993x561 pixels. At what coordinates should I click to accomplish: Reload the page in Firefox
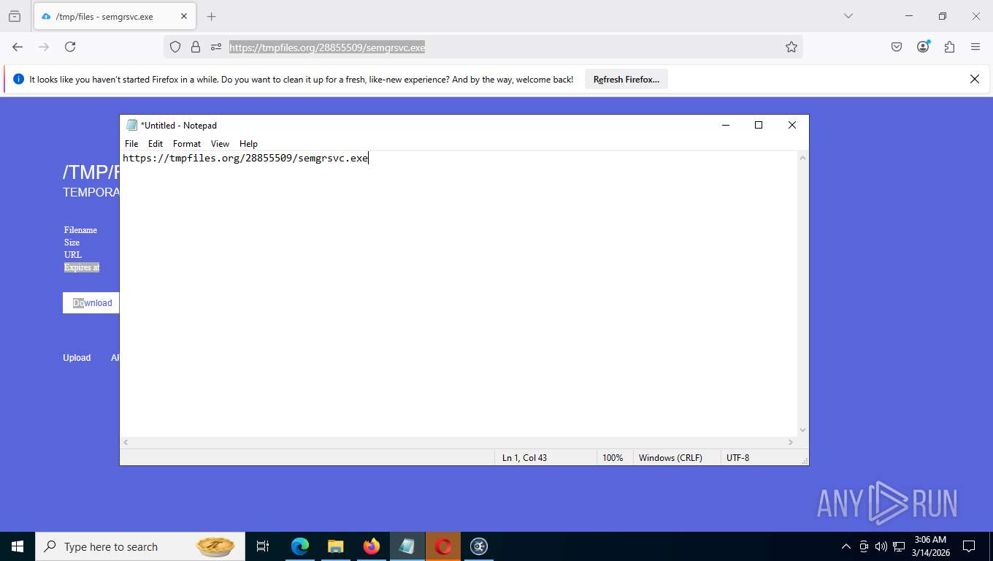tap(70, 47)
